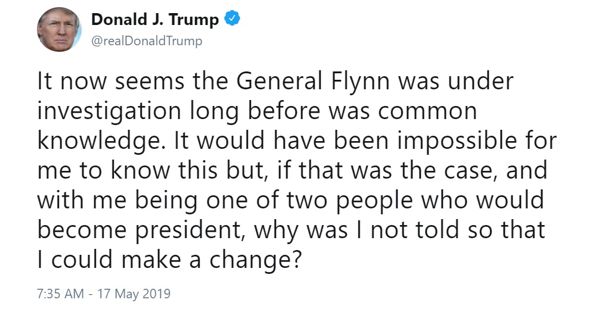Click tweet line starting "It now seems"
Viewport: 595px width, 309px height.
coord(275,81)
